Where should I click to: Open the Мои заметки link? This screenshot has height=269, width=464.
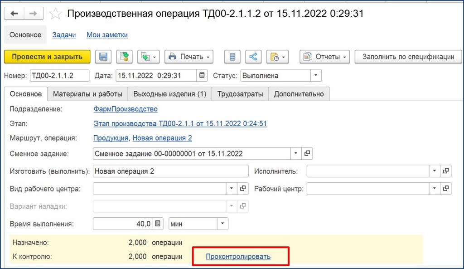(107, 34)
